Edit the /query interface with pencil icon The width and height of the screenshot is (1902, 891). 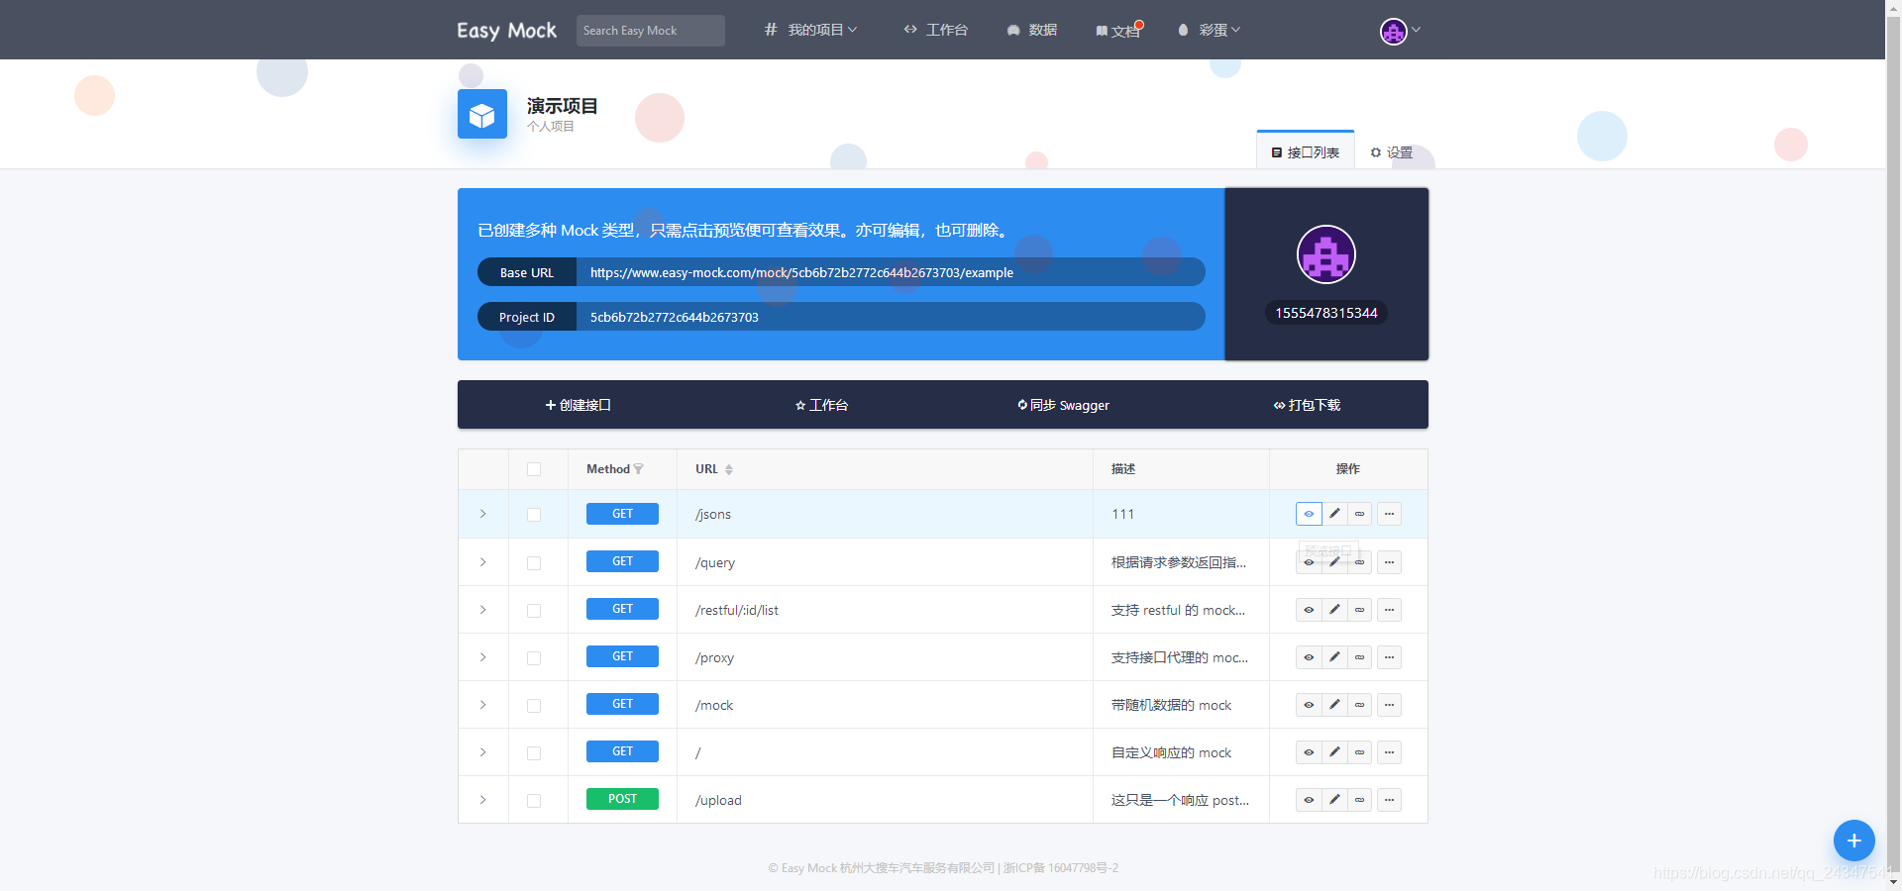(x=1334, y=562)
